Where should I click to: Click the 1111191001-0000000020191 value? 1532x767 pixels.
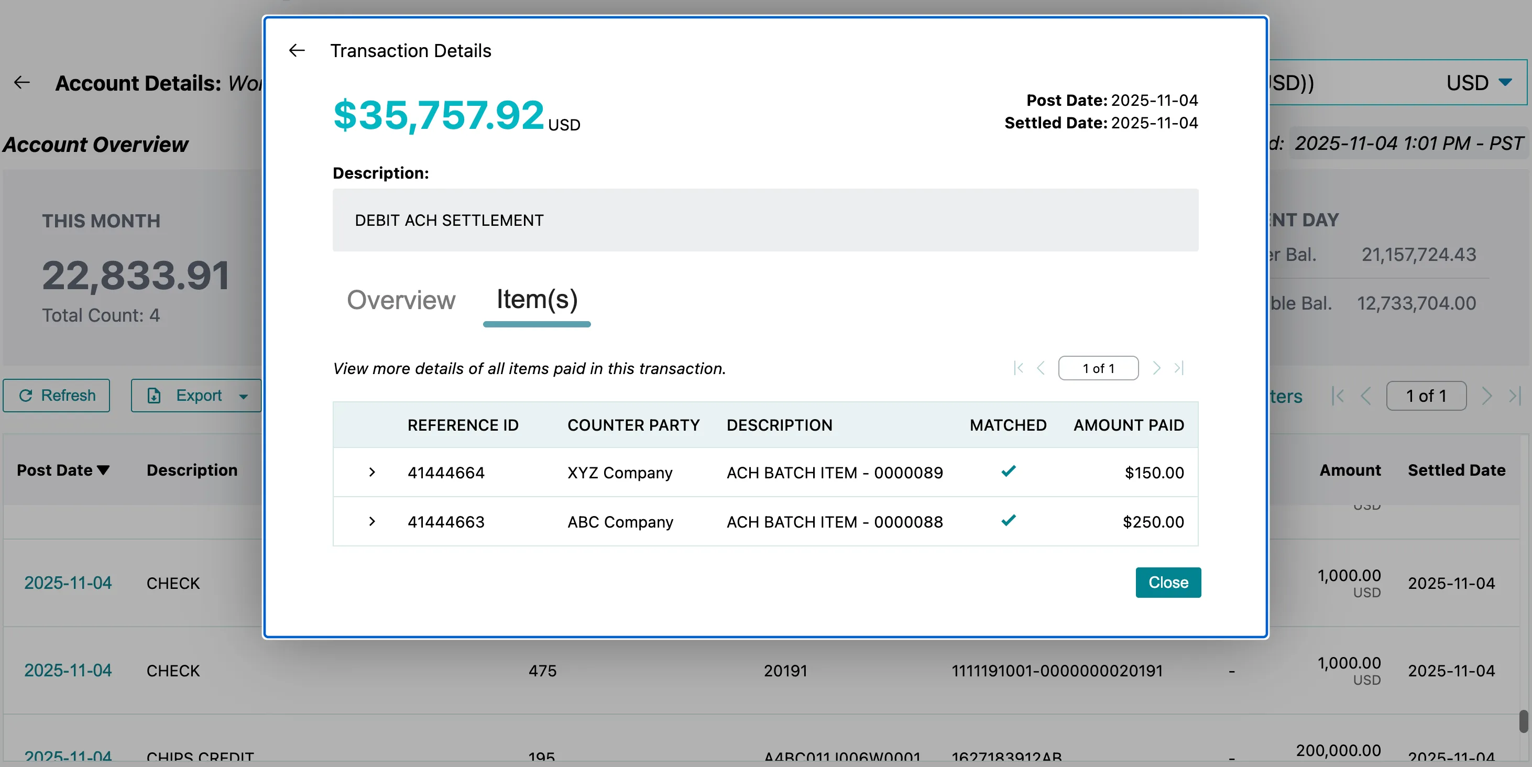1056,671
